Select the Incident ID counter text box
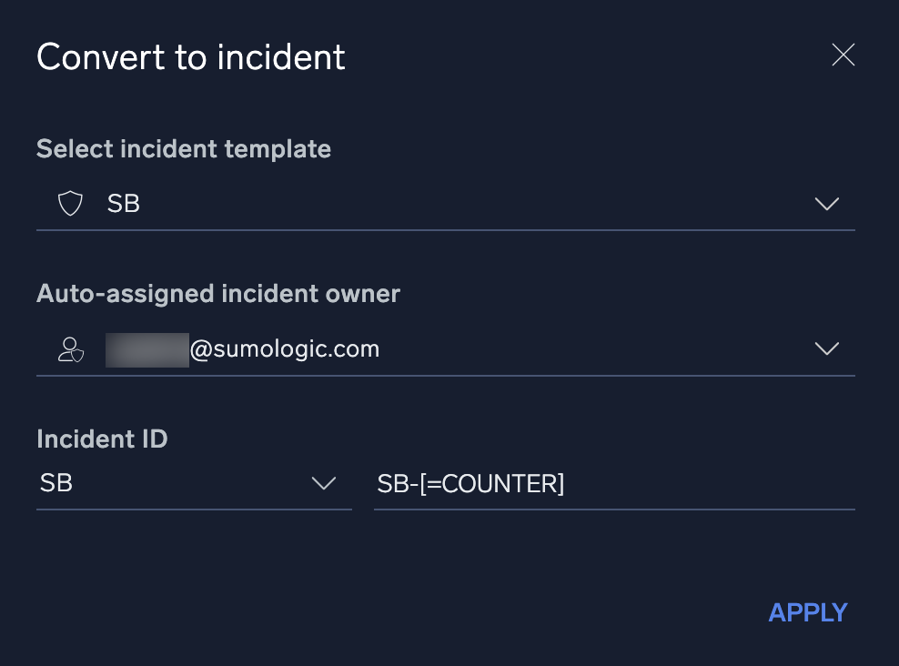 [614, 483]
